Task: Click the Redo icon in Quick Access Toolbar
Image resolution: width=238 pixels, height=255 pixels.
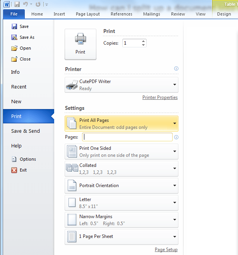Action: coord(38,4)
